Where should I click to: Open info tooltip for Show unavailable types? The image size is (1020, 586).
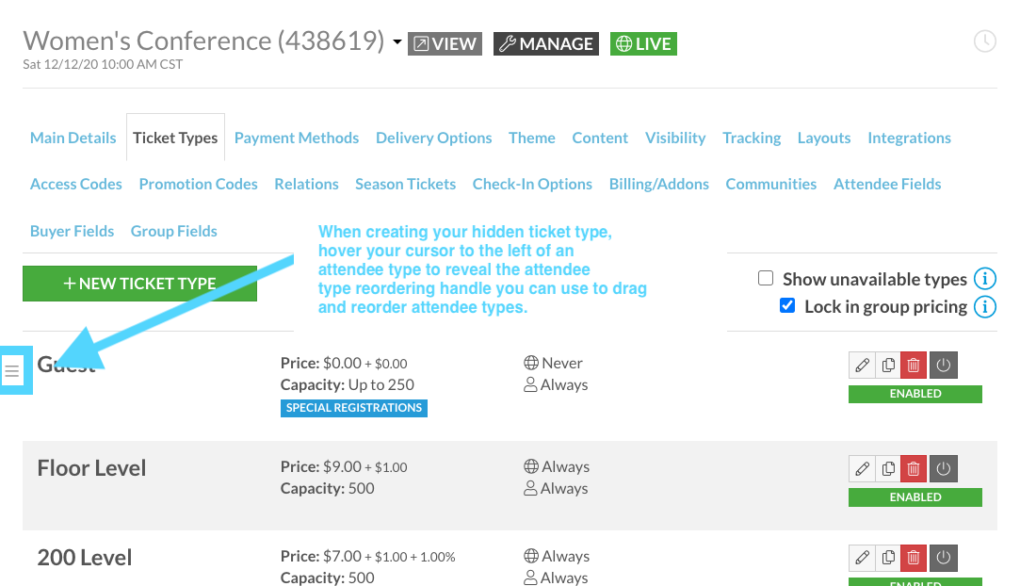click(985, 278)
